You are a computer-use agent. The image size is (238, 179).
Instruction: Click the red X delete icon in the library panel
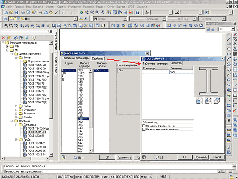(x=3, y=37)
